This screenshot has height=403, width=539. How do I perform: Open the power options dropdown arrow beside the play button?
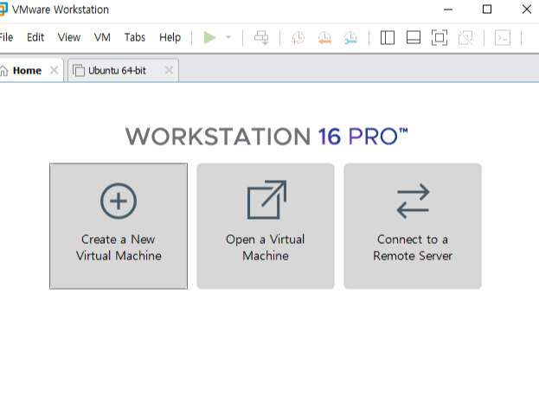point(228,37)
